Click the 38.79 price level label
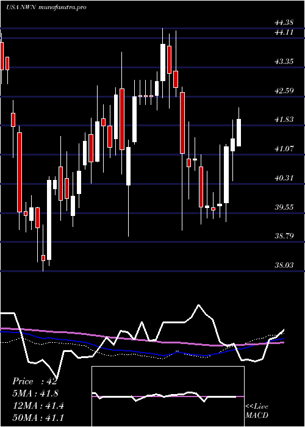305x427 pixels. 284,236
